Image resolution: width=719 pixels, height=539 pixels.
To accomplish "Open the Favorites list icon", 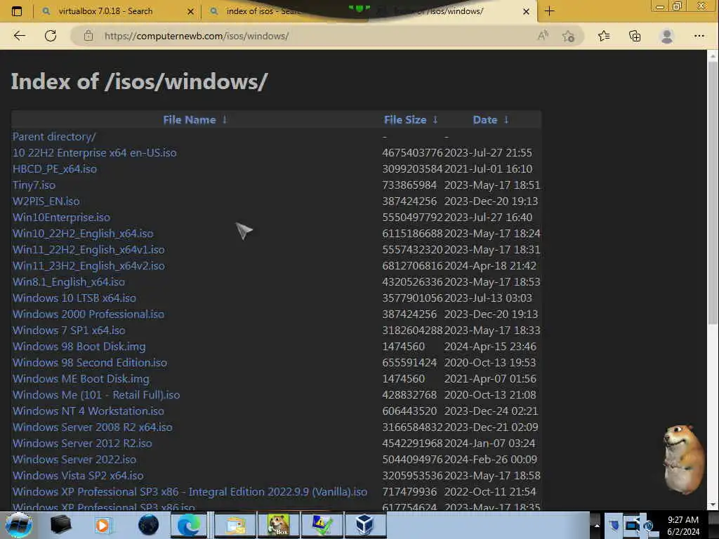I will [x=604, y=36].
